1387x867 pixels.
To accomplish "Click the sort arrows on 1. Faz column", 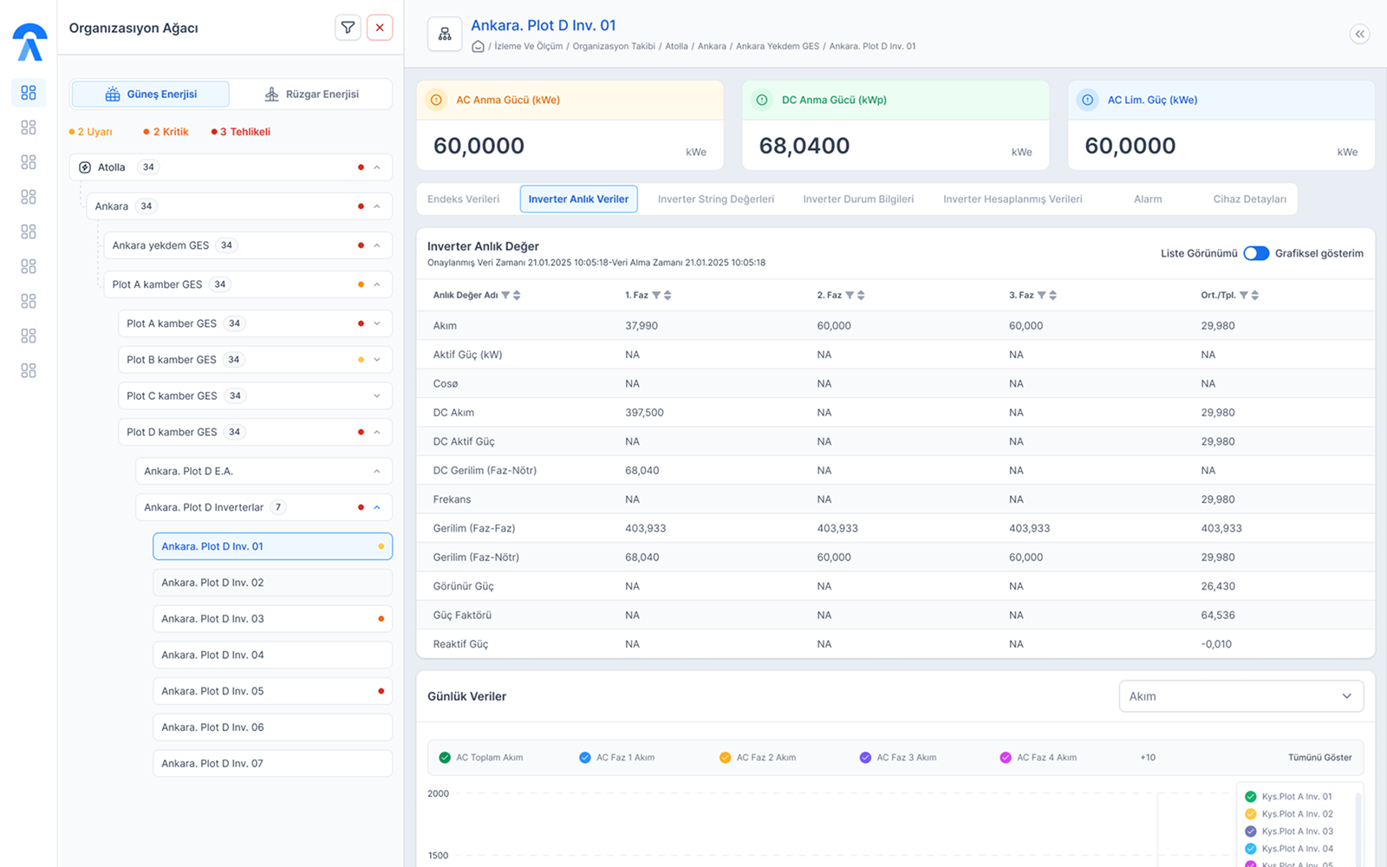I will coord(667,296).
